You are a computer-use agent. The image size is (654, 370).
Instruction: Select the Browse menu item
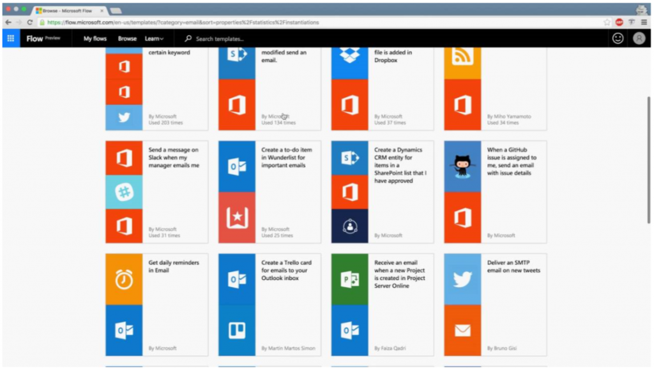coord(127,39)
